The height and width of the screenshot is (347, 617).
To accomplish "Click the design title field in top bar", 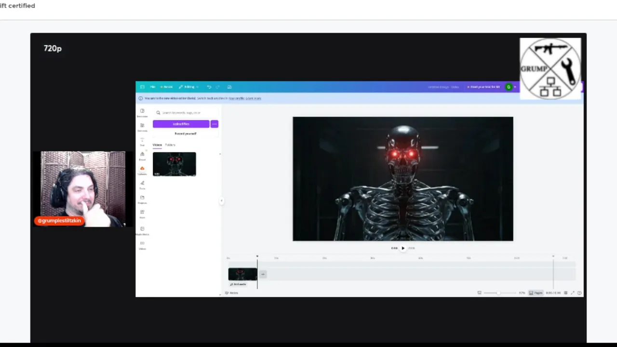I will click(443, 87).
